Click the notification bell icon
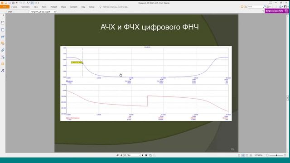 280,7
